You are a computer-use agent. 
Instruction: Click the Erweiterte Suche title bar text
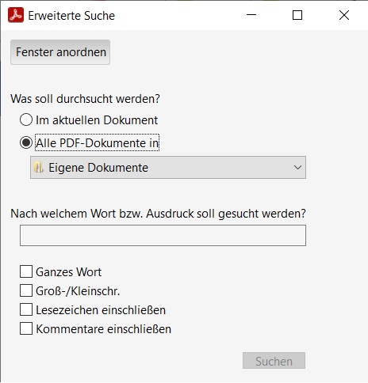coord(71,16)
